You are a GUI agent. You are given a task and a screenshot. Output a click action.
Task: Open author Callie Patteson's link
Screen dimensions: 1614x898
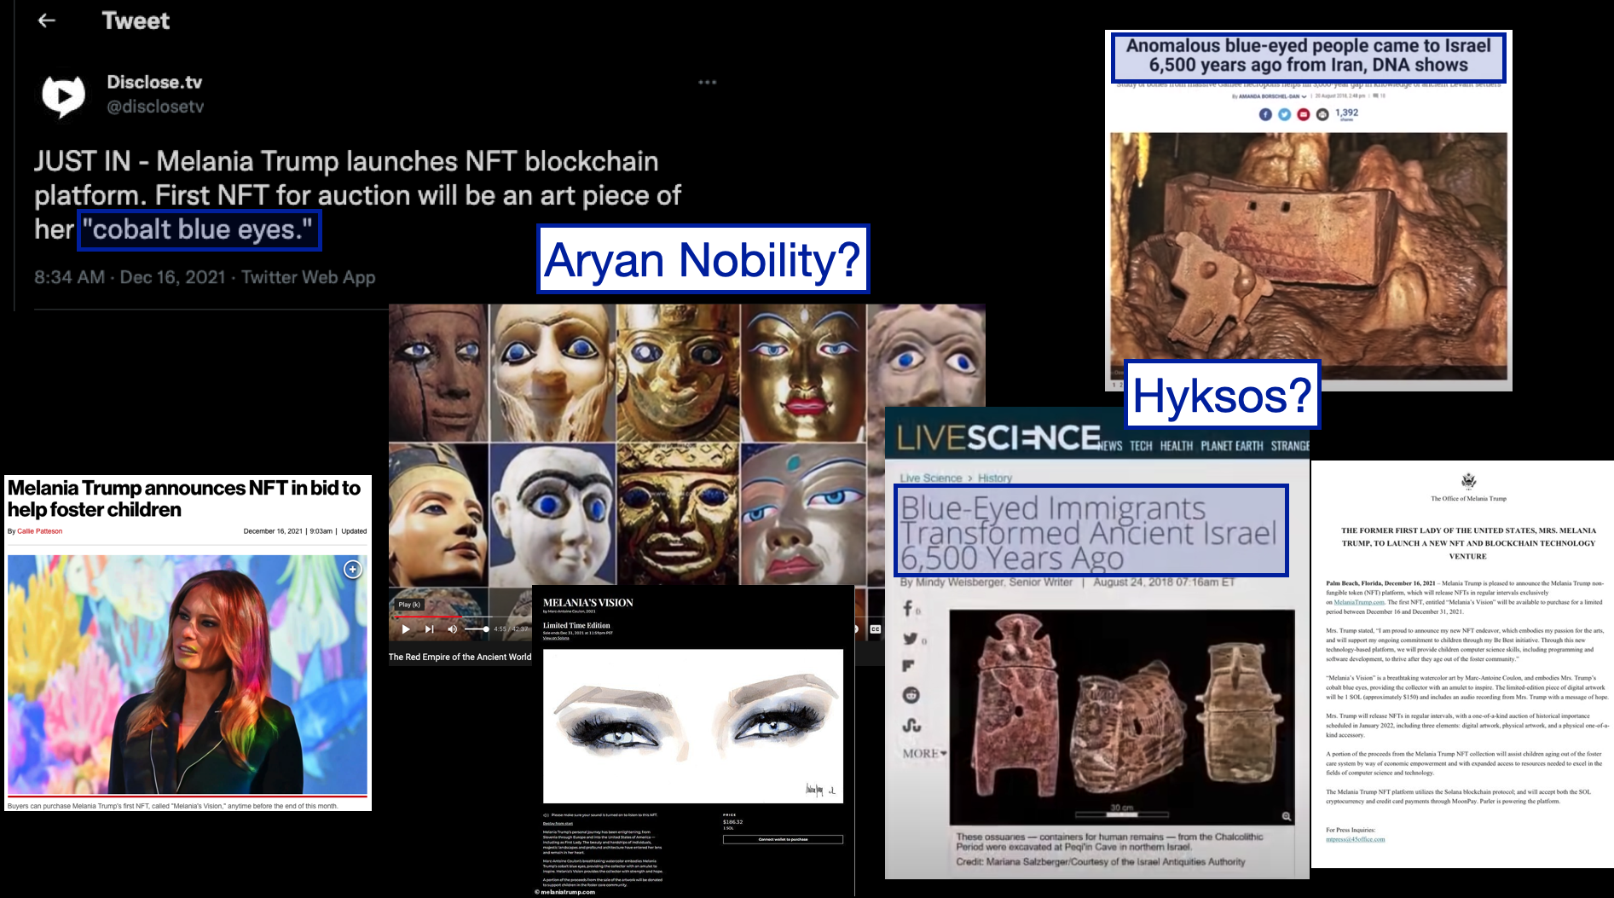click(40, 531)
